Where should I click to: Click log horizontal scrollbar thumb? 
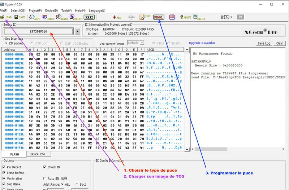tap(211, 149)
